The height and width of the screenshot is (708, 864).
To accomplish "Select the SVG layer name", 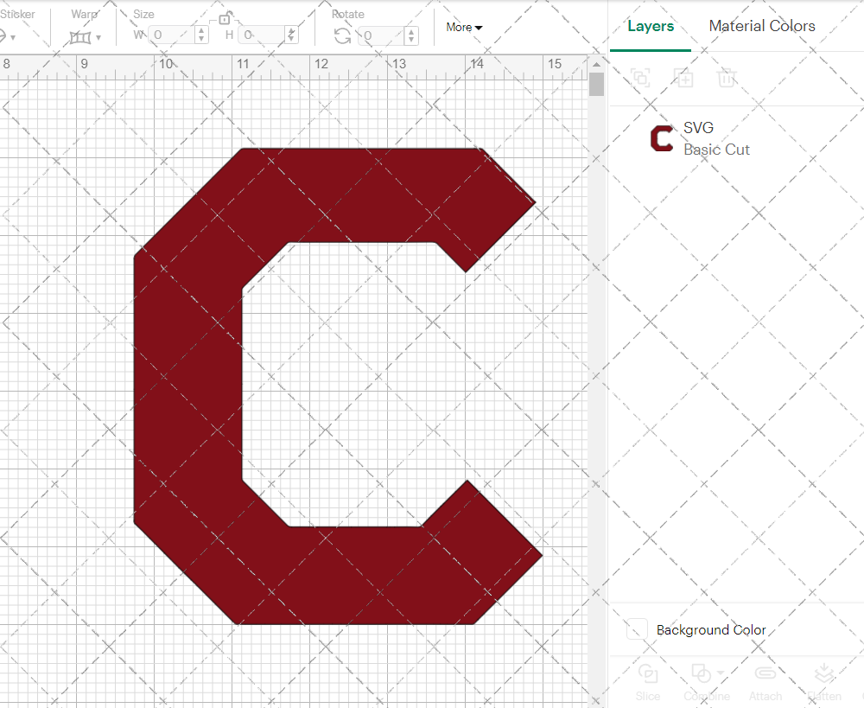I will [698, 127].
